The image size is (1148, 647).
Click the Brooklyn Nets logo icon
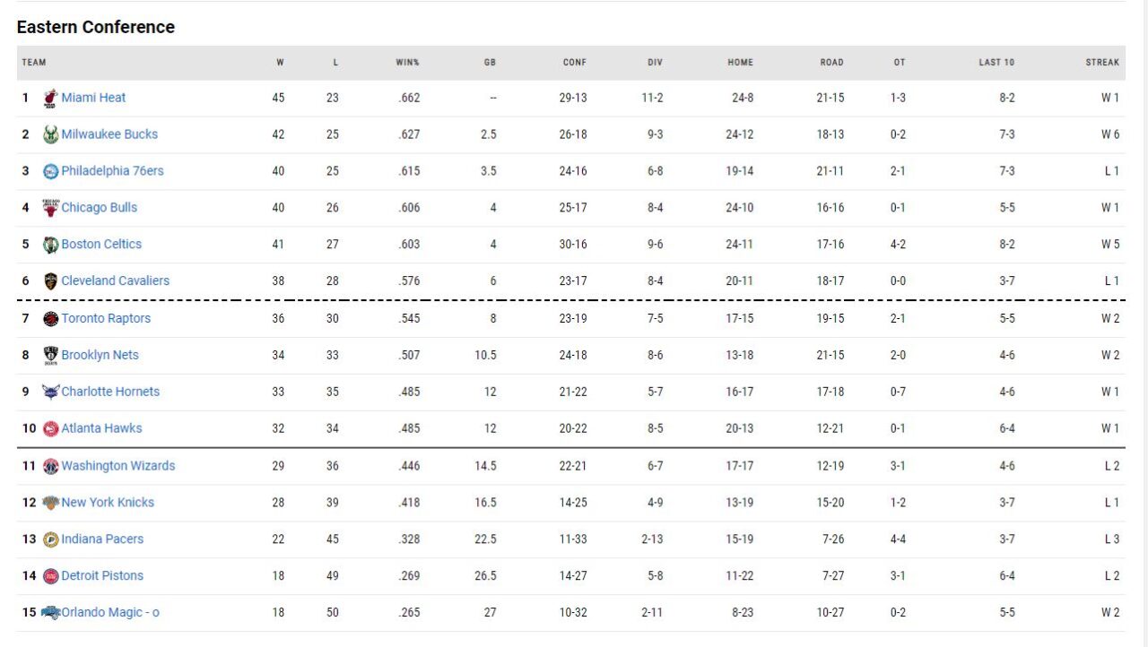(50, 355)
